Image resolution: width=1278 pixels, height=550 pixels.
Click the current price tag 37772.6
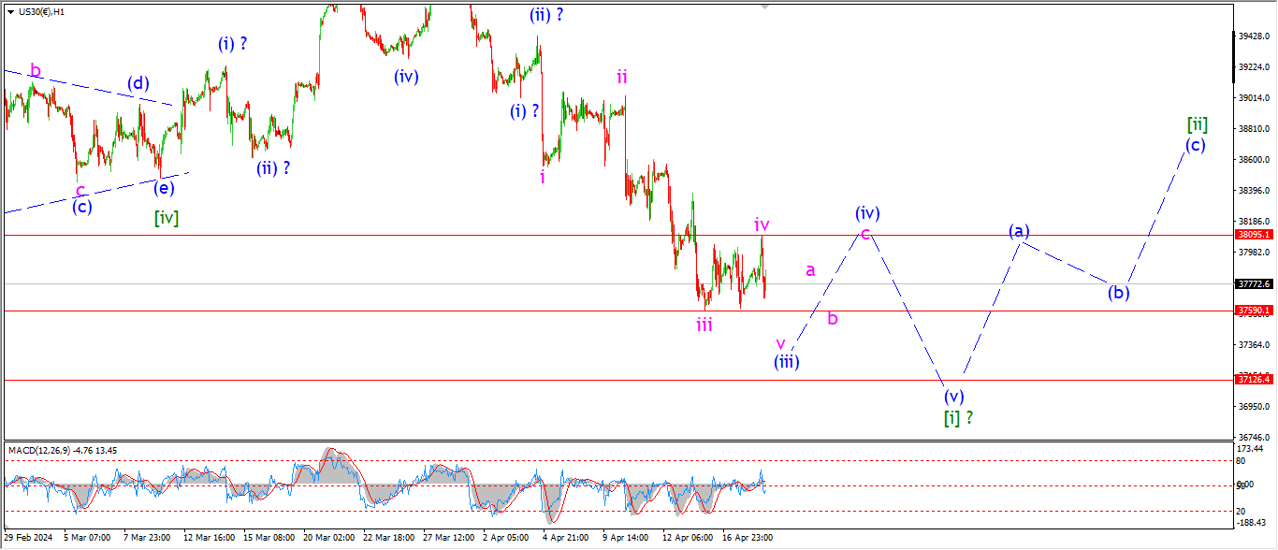click(1253, 283)
